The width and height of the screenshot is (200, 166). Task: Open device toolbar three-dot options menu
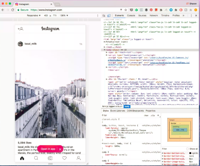point(98,16)
